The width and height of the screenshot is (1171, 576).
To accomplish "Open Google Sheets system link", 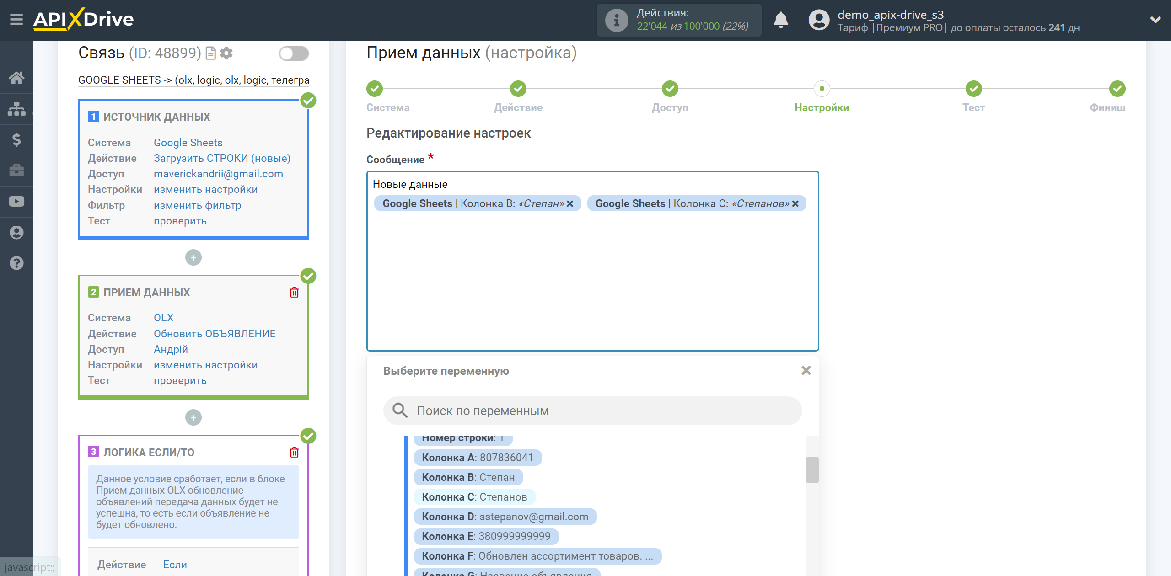I will coord(188,143).
